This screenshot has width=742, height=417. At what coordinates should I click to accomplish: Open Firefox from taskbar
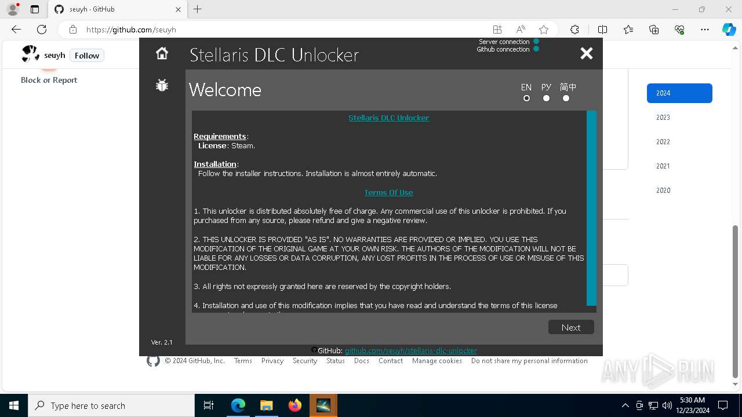pos(294,405)
